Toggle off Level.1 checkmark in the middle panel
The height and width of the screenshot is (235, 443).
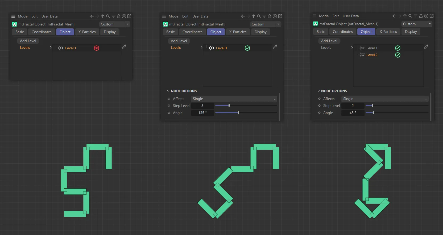(247, 48)
